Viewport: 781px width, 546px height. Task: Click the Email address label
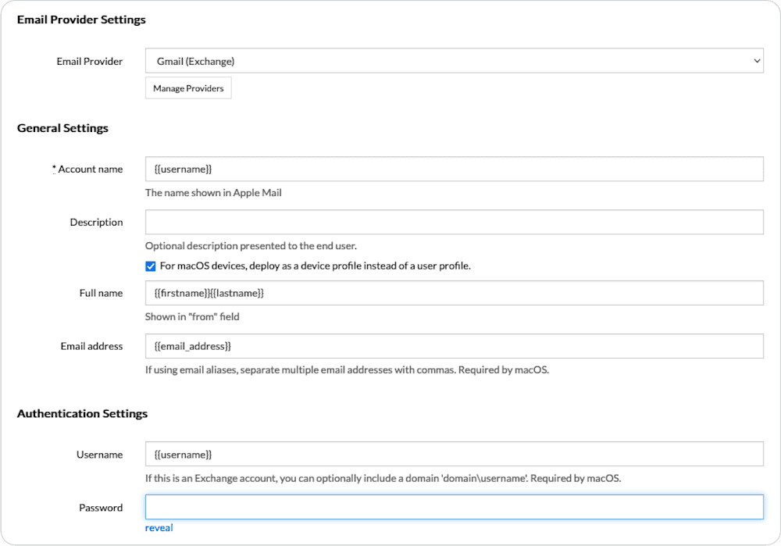point(91,346)
